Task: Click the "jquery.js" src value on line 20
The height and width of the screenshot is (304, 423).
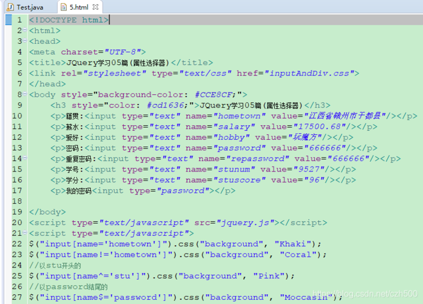Action: [x=245, y=223]
